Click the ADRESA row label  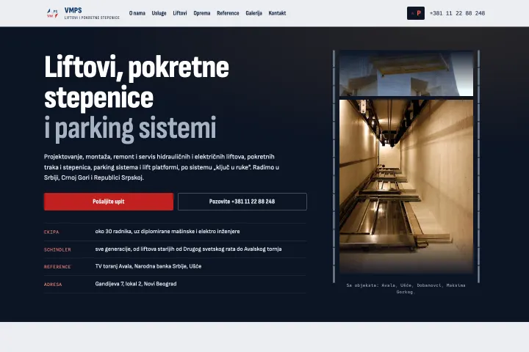[53, 285]
